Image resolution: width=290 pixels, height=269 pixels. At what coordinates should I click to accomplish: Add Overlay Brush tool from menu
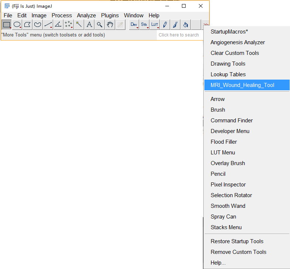click(247, 164)
